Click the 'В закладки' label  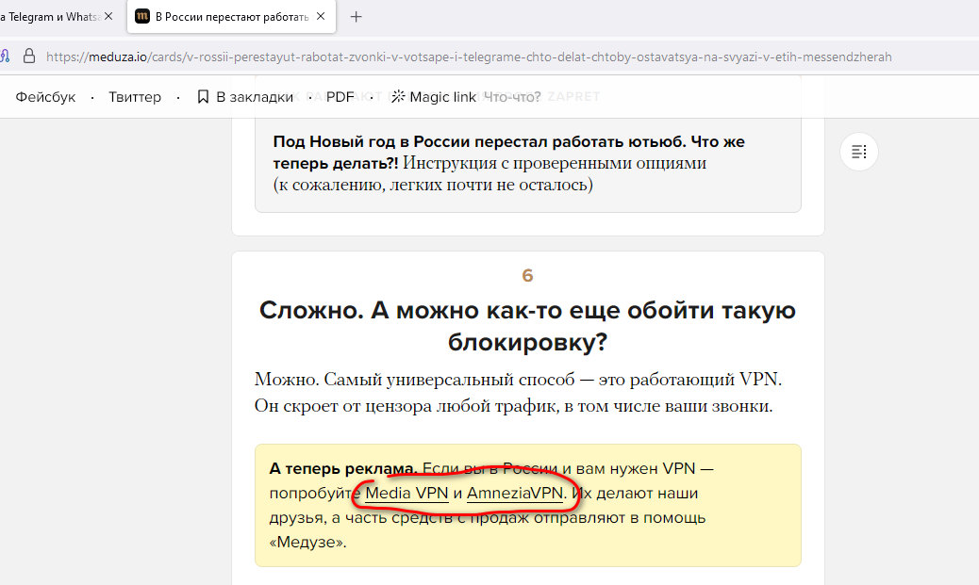pyautogui.click(x=255, y=97)
